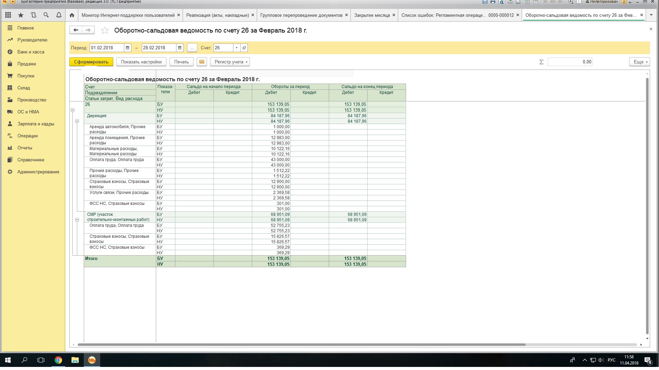659x370 pixels.
Task: Open notifications bell icon
Action: click(59, 15)
